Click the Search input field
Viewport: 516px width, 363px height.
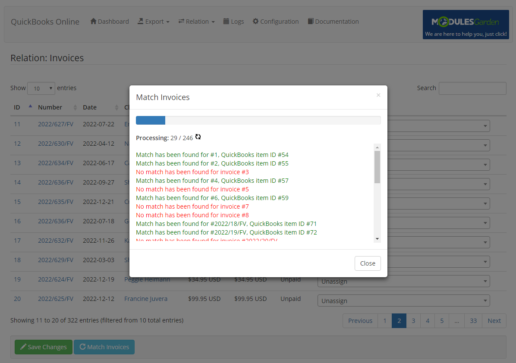click(472, 88)
